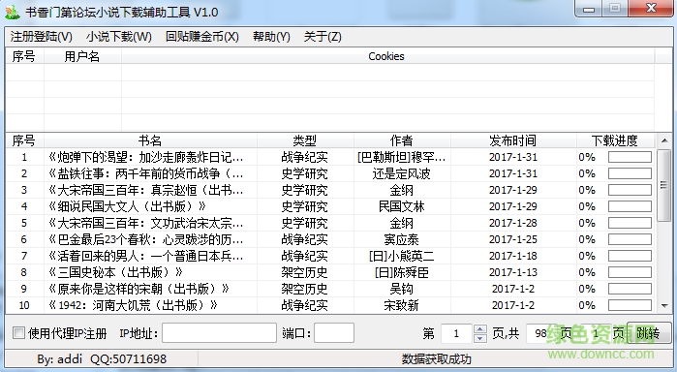Click progress bar of row 1
This screenshot has height=372, width=677.
630,157
